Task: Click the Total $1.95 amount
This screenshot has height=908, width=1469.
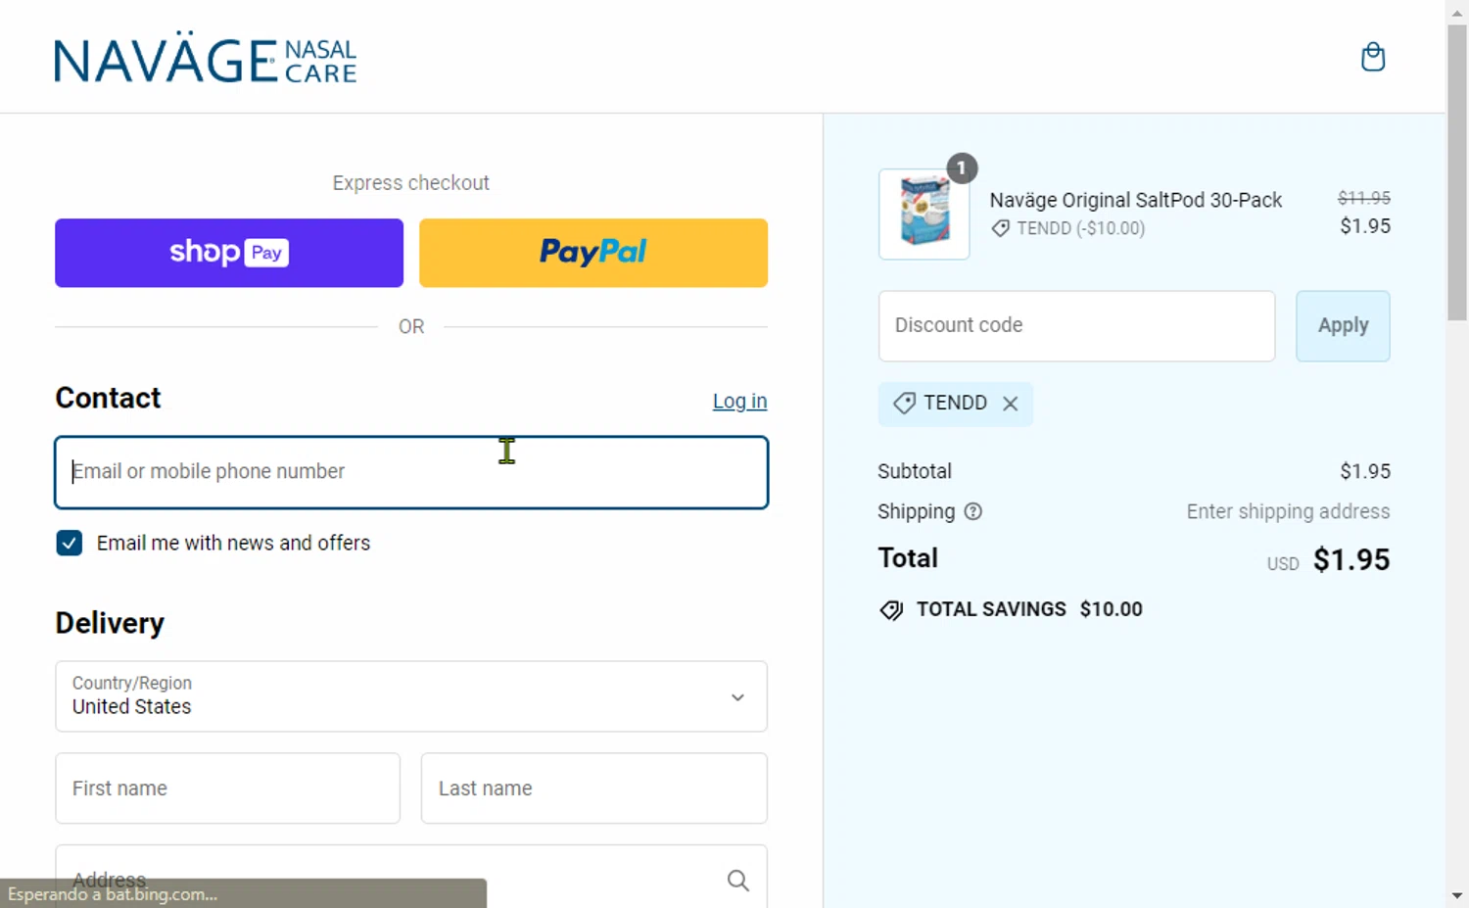Action: coord(1351,560)
